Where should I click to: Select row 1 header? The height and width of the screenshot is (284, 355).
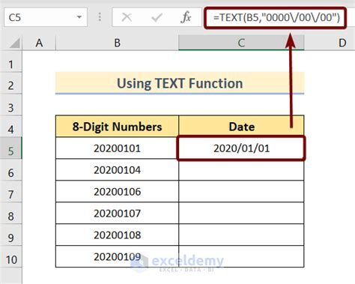[x=10, y=62]
